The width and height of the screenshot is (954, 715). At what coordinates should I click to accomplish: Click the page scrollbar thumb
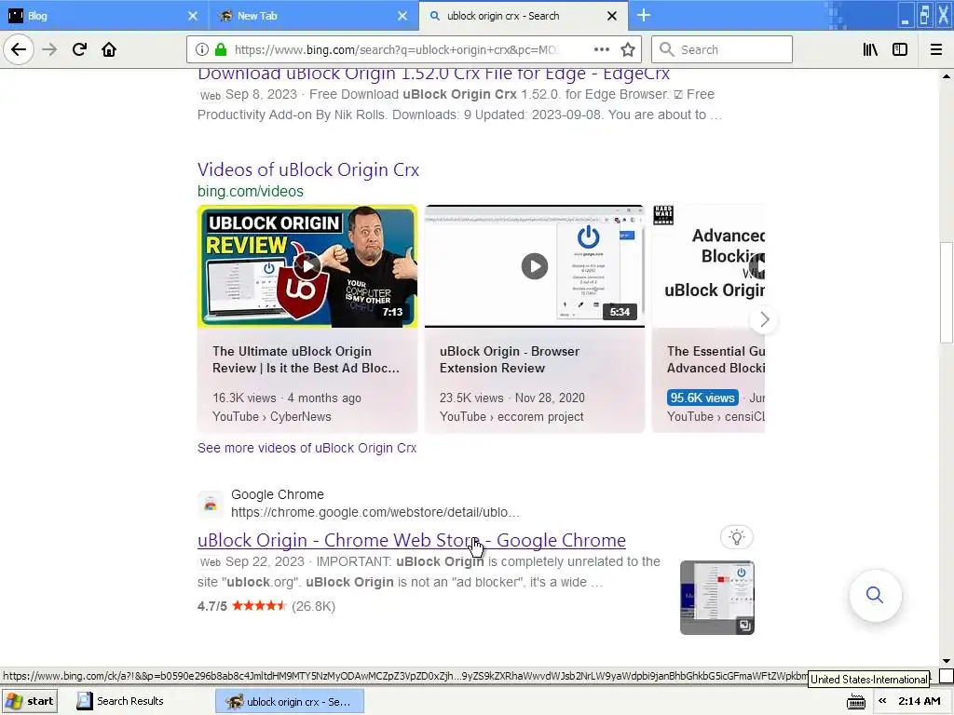947,292
